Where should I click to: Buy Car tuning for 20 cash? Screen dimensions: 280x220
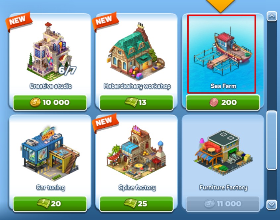[50, 204]
